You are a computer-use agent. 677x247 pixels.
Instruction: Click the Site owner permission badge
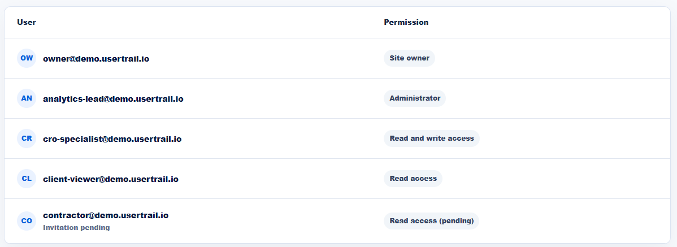409,58
